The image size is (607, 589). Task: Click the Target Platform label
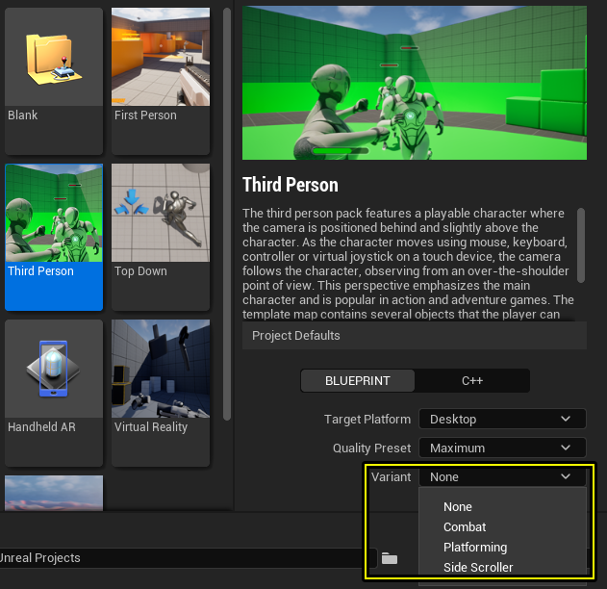(x=367, y=419)
